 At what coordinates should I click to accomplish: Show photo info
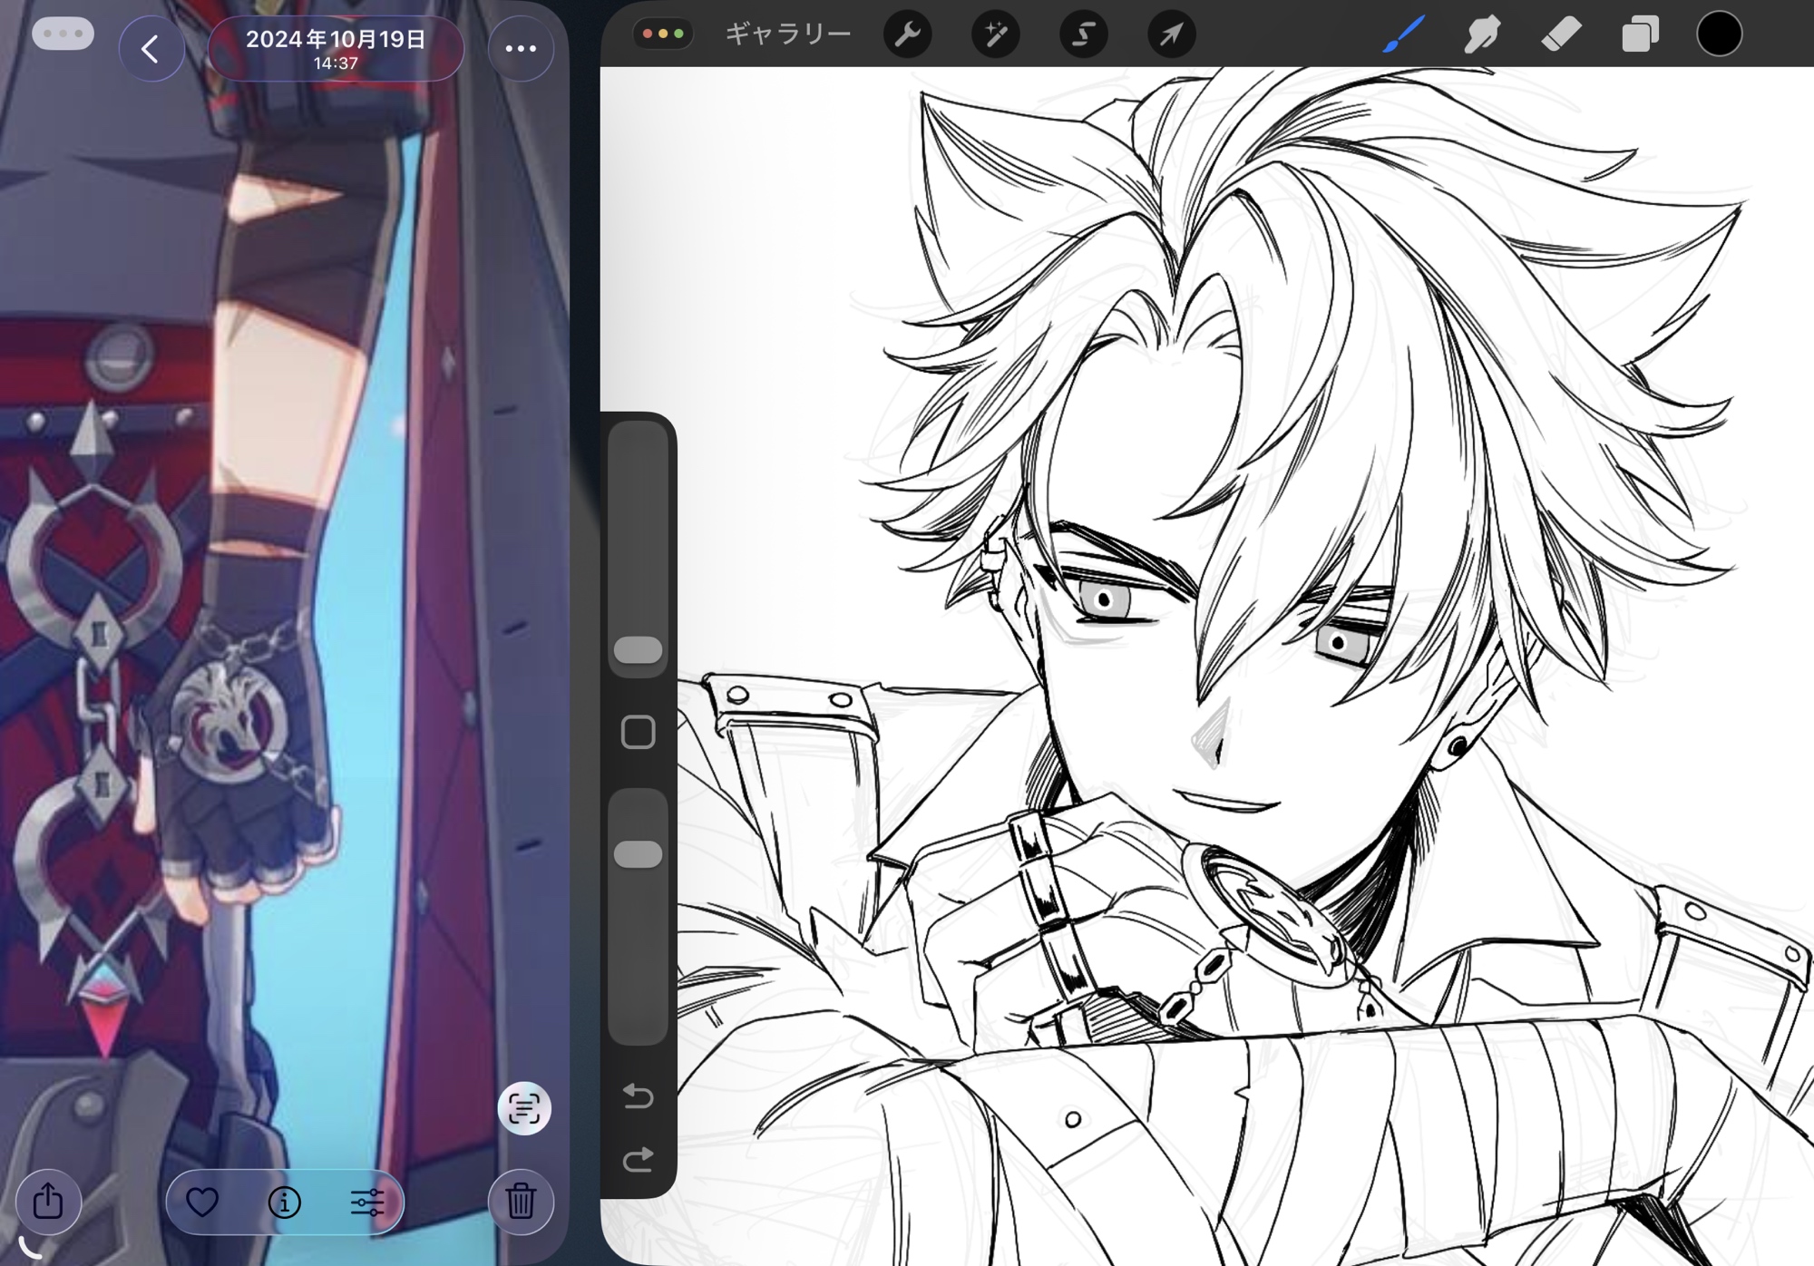coord(284,1202)
